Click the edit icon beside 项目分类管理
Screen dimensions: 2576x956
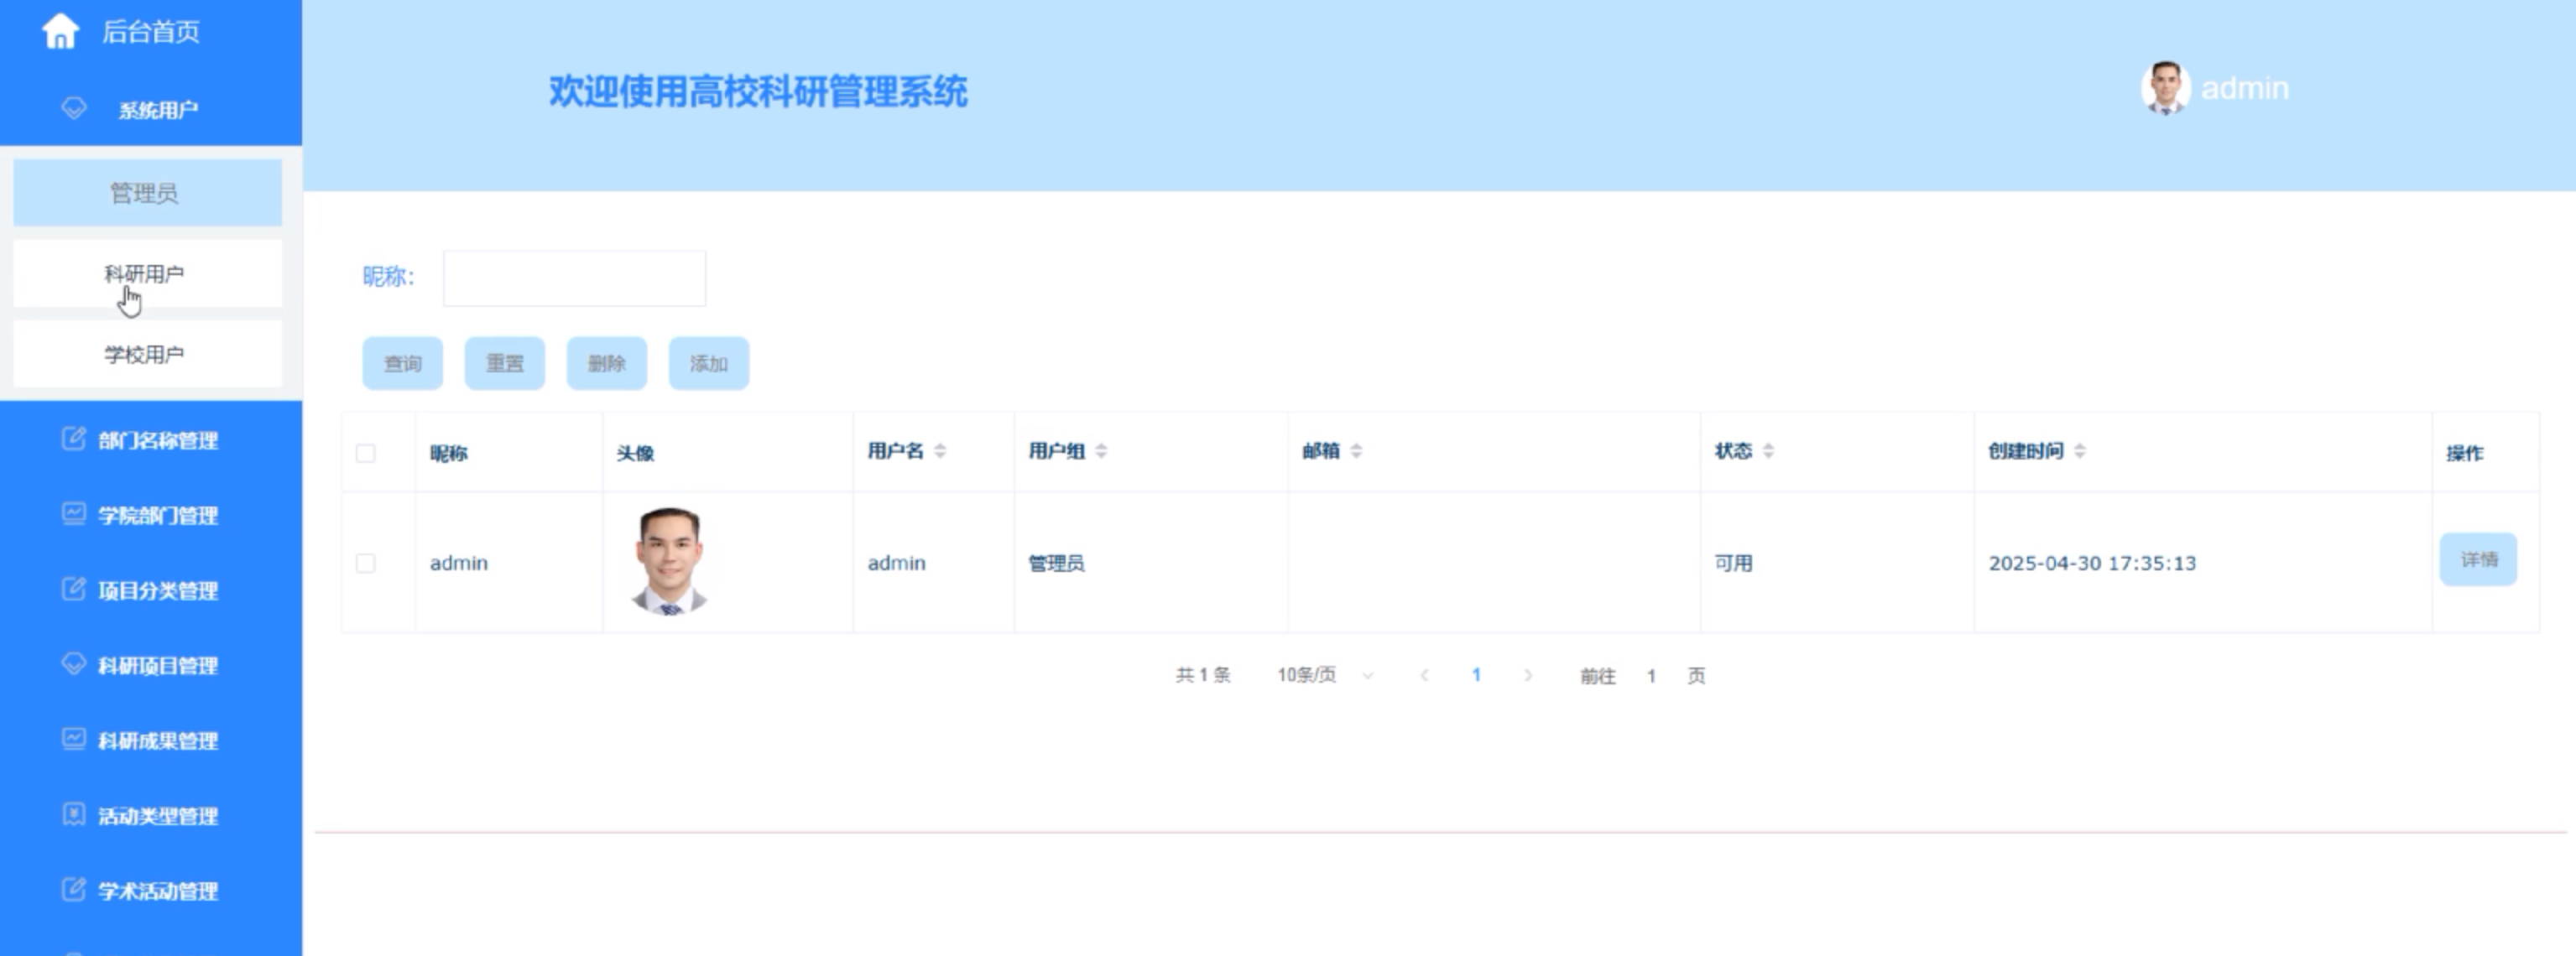[x=73, y=589]
